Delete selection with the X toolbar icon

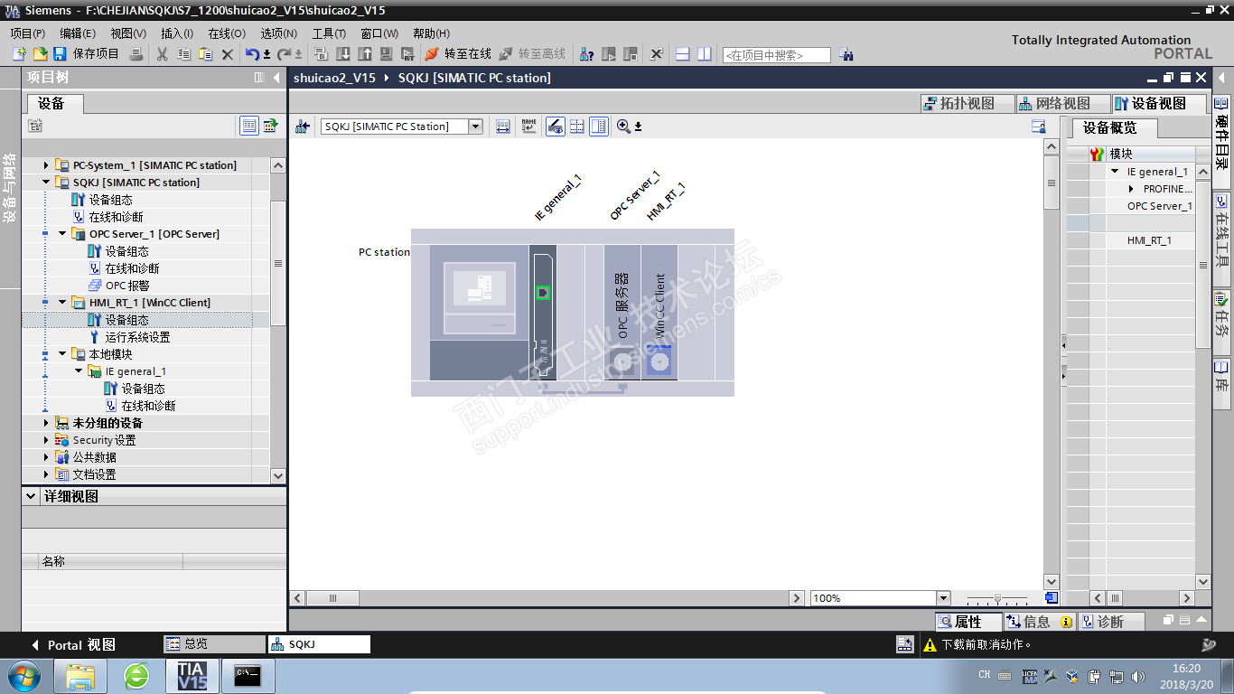pyautogui.click(x=228, y=54)
